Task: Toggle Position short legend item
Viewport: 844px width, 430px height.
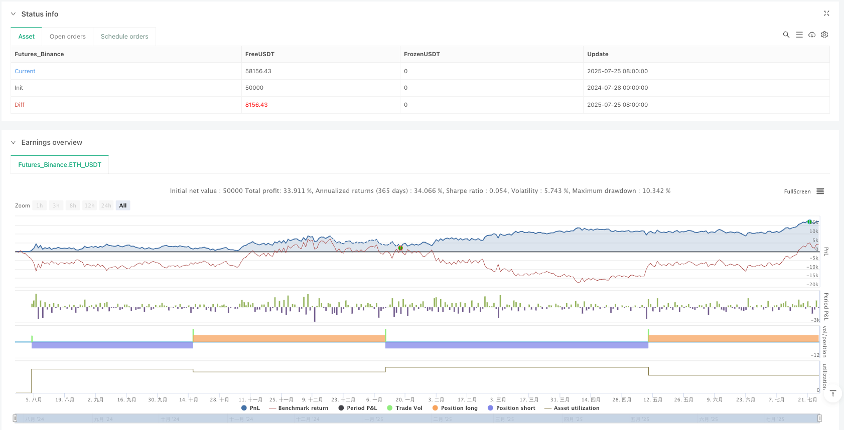Action: [x=511, y=408]
